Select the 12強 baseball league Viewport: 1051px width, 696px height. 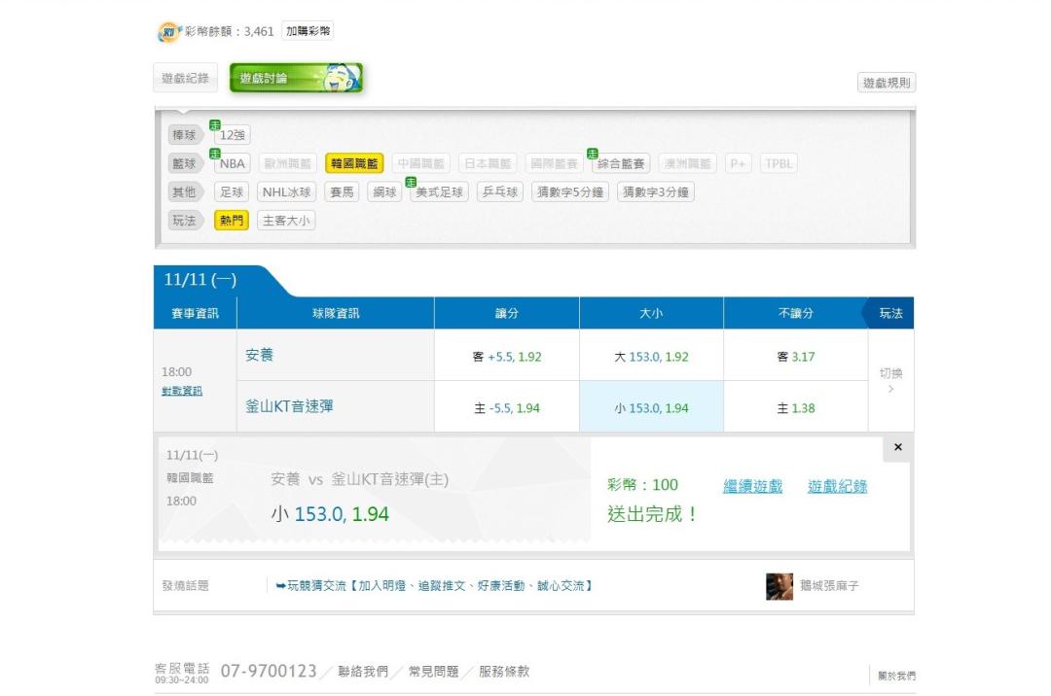[x=232, y=135]
